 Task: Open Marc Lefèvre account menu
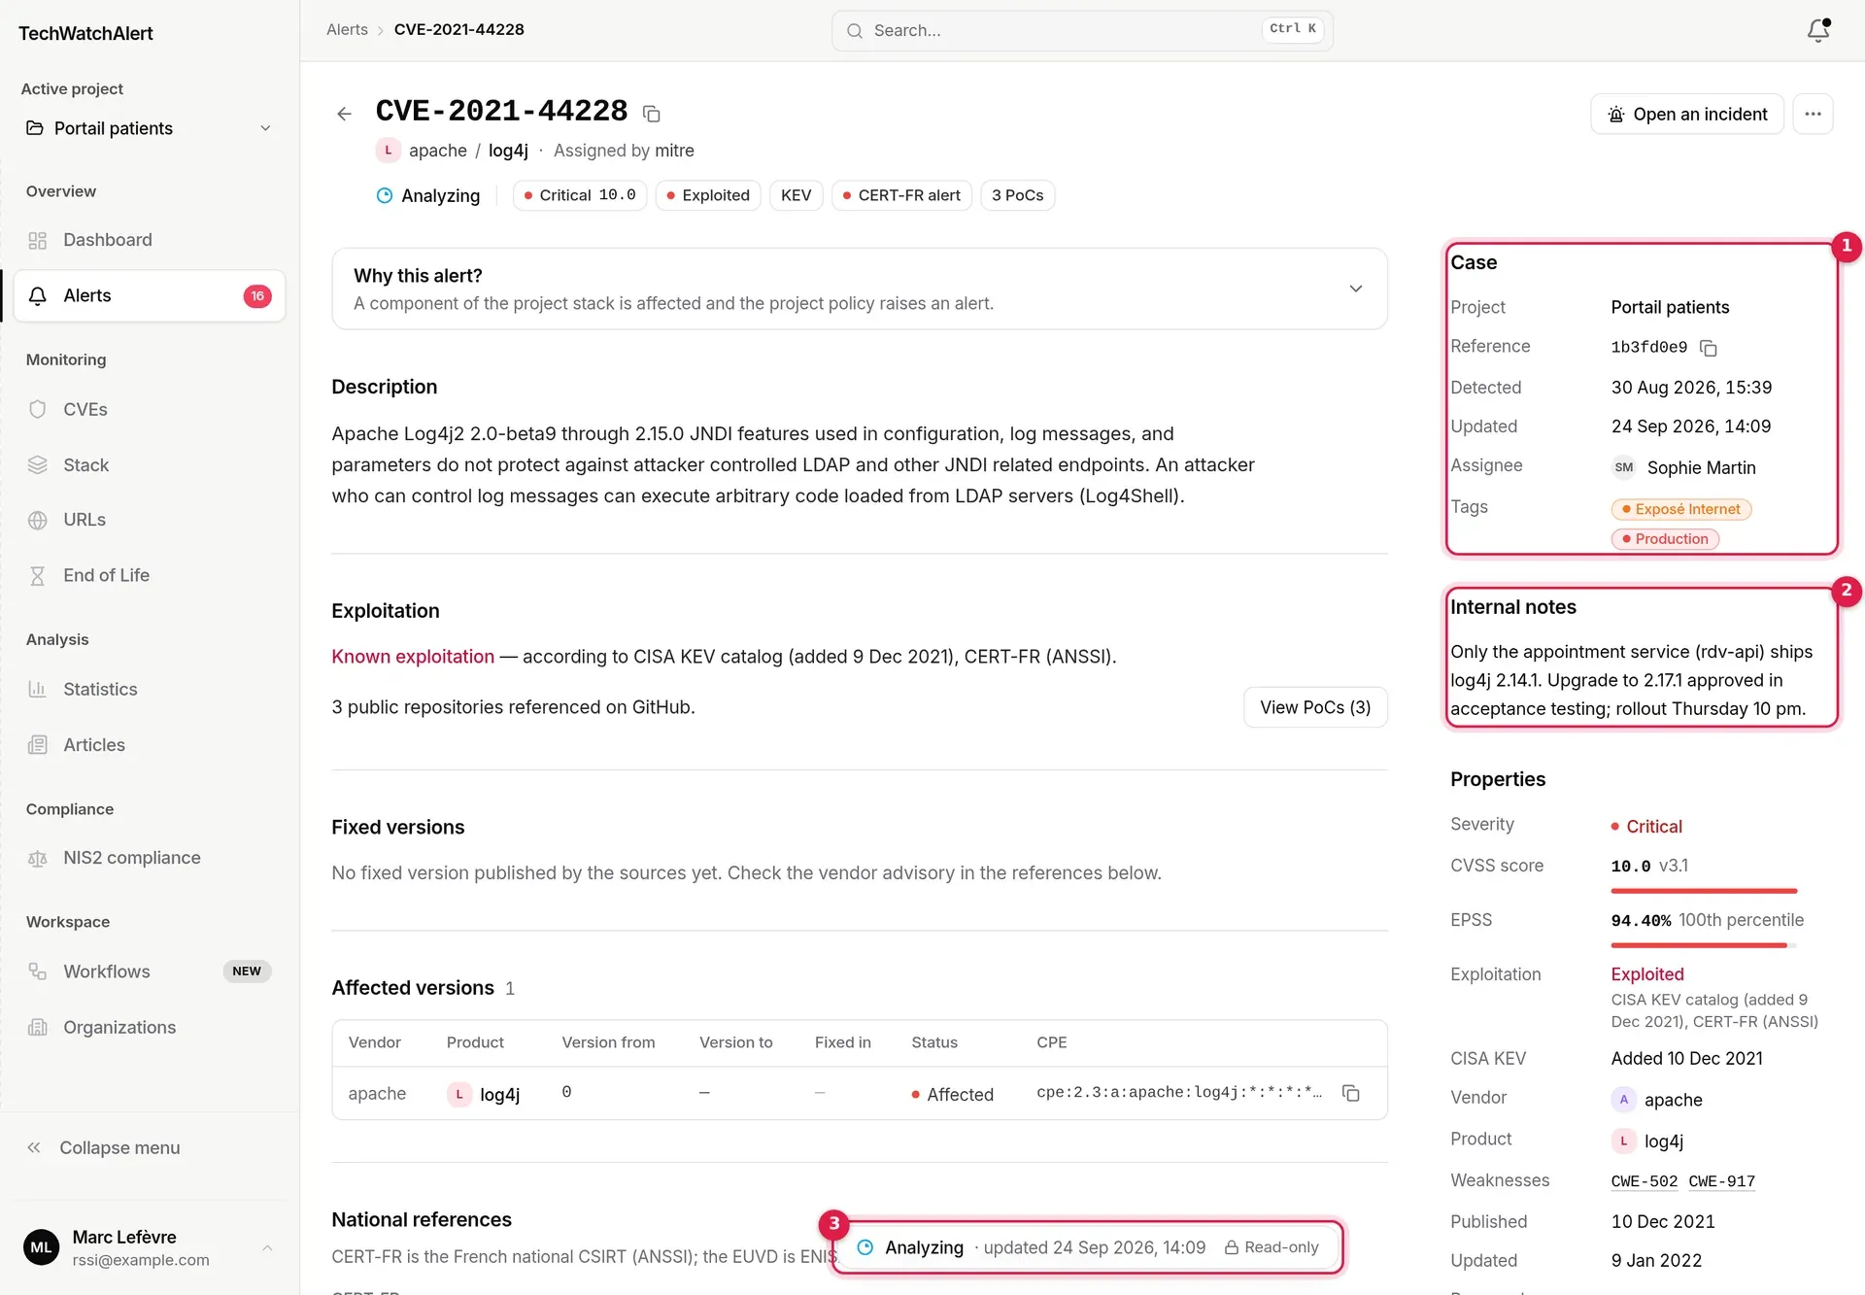(150, 1247)
